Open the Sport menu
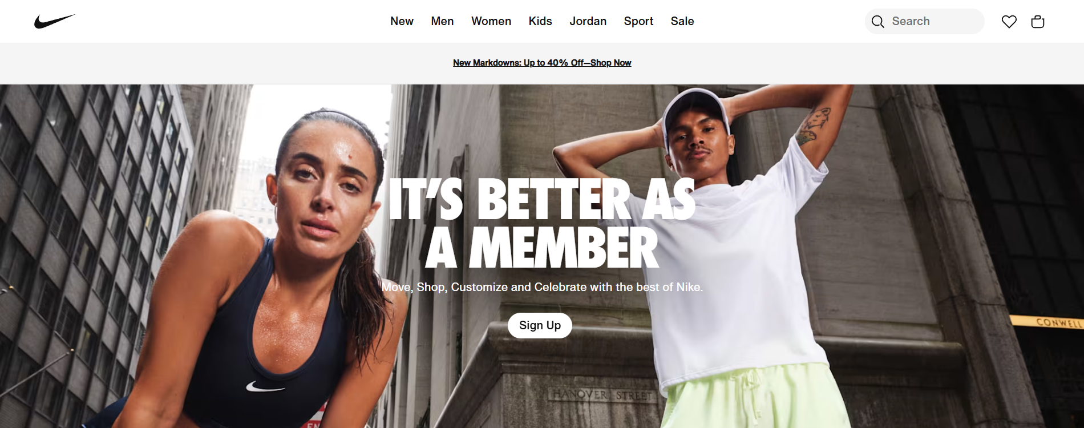Image resolution: width=1084 pixels, height=428 pixels. pos(638,21)
